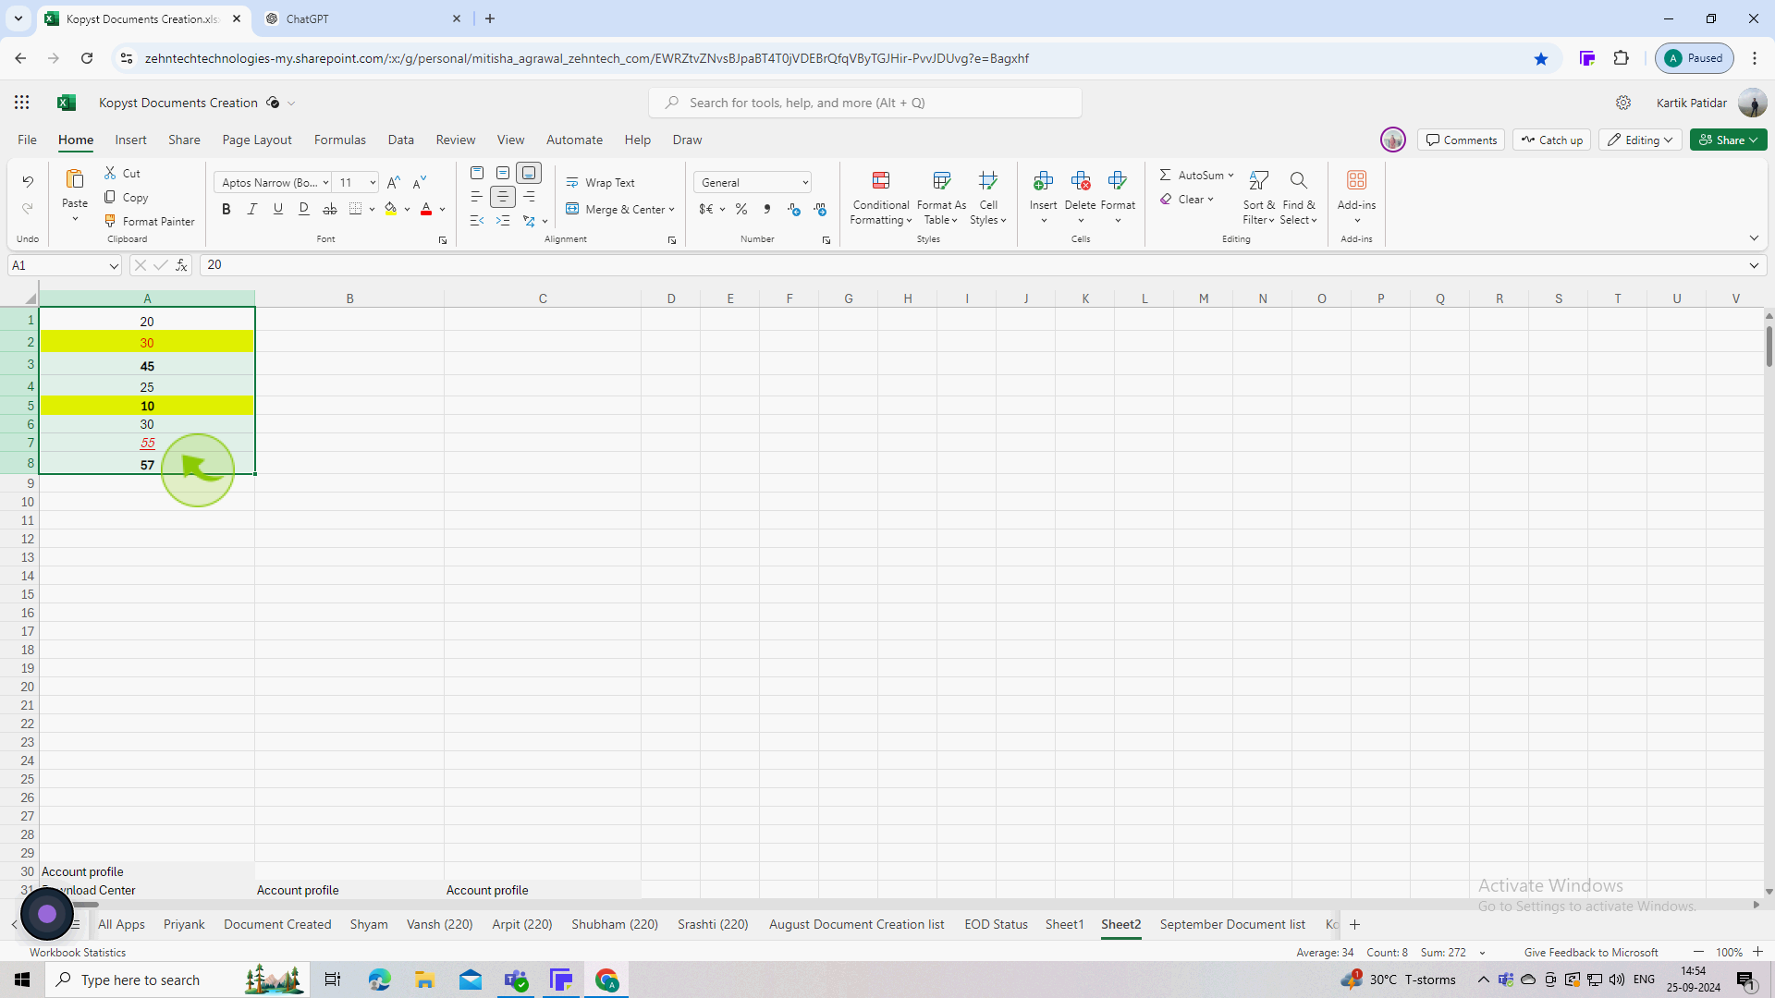Viewport: 1775px width, 998px height.
Task: Open the Data ribbon tab
Action: pyautogui.click(x=400, y=140)
